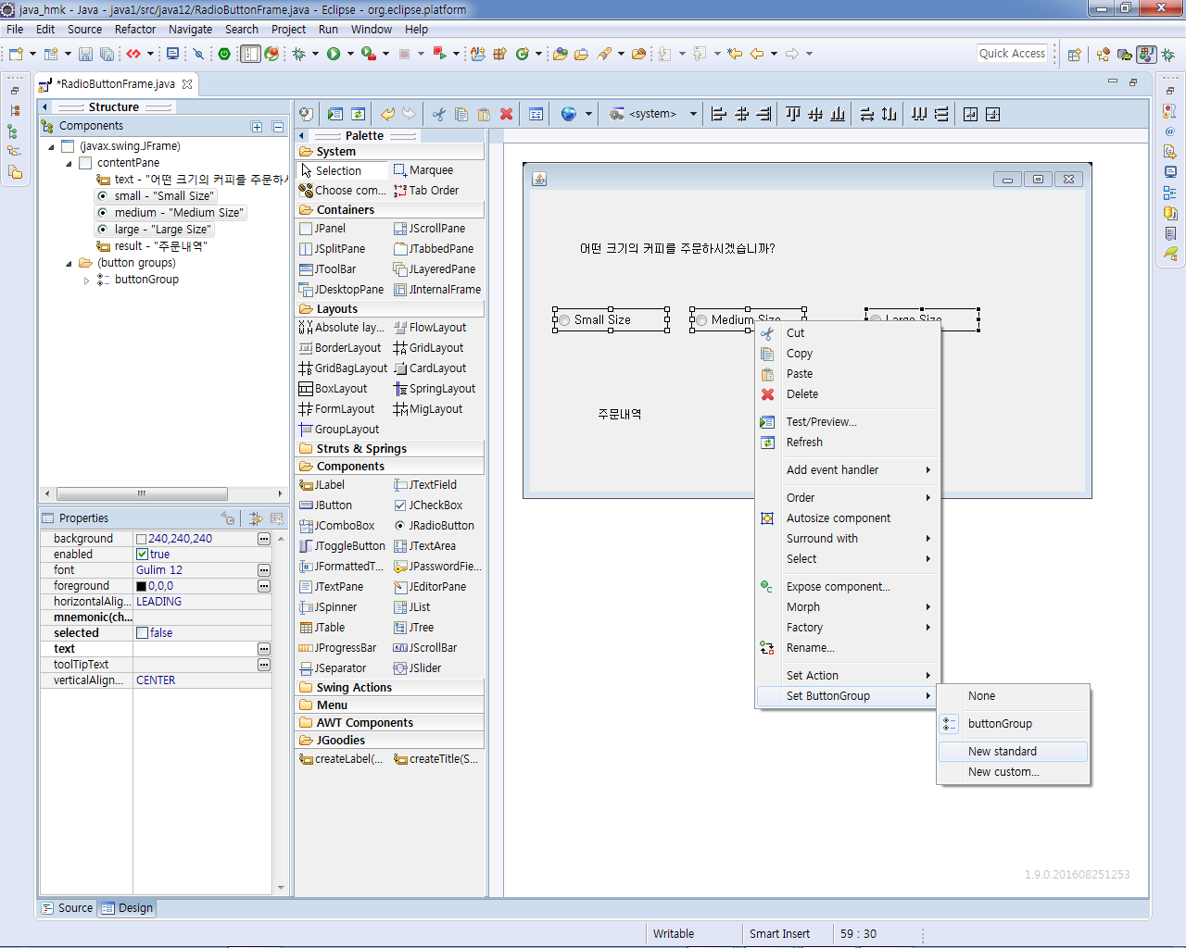Screen dimensions: 1186x948
Task: Click the Quick Access search field
Action: [1012, 54]
